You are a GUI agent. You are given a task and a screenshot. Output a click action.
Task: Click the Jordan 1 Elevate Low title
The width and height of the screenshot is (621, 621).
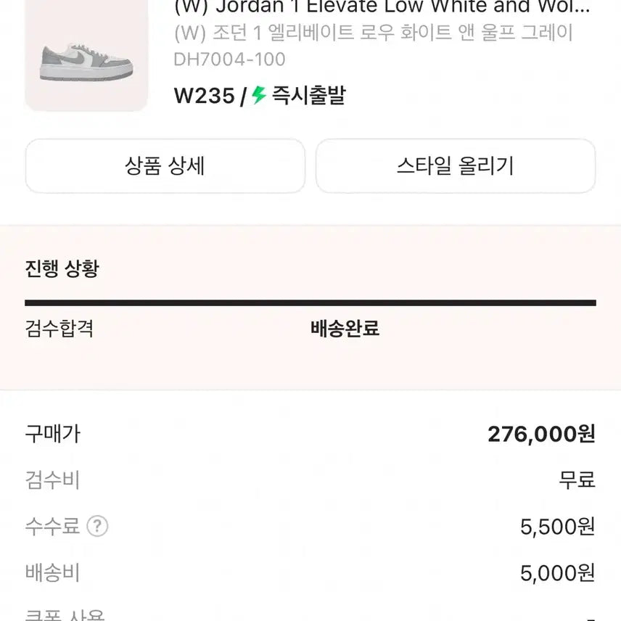pyautogui.click(x=382, y=8)
